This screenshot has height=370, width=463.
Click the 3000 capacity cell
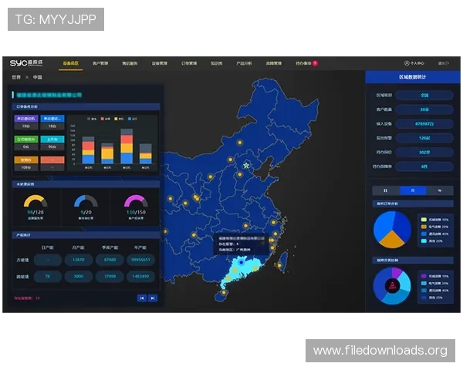point(78,277)
